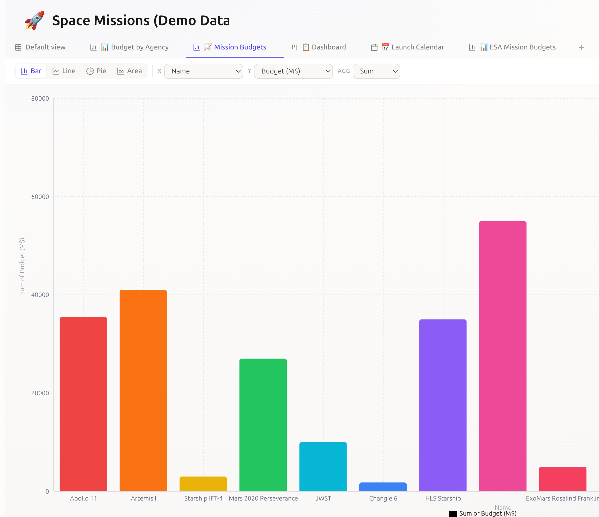Click the black legend swatch

(453, 514)
